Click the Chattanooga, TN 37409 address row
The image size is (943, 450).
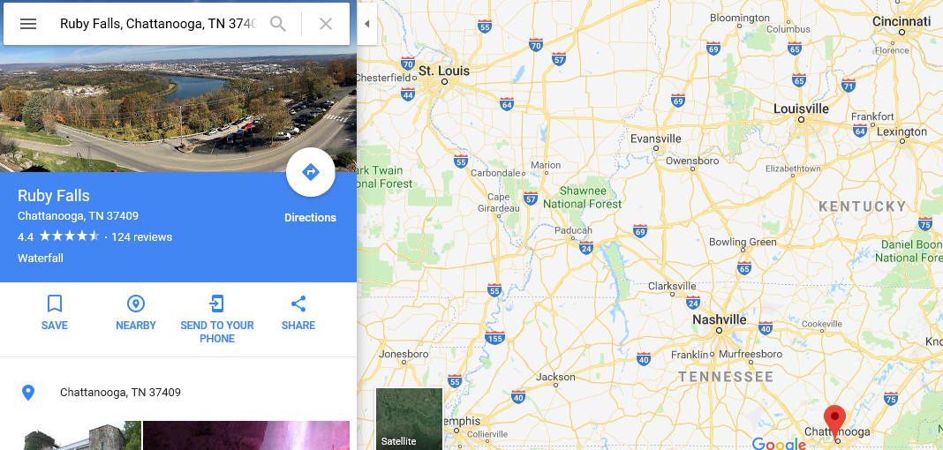pos(178,393)
